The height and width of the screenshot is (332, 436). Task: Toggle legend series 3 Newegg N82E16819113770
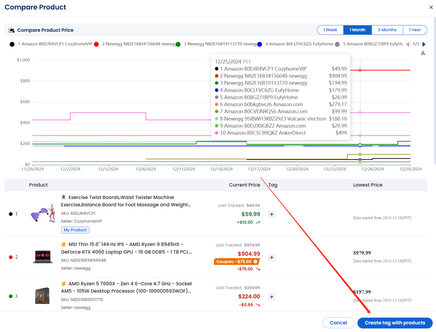click(x=217, y=44)
